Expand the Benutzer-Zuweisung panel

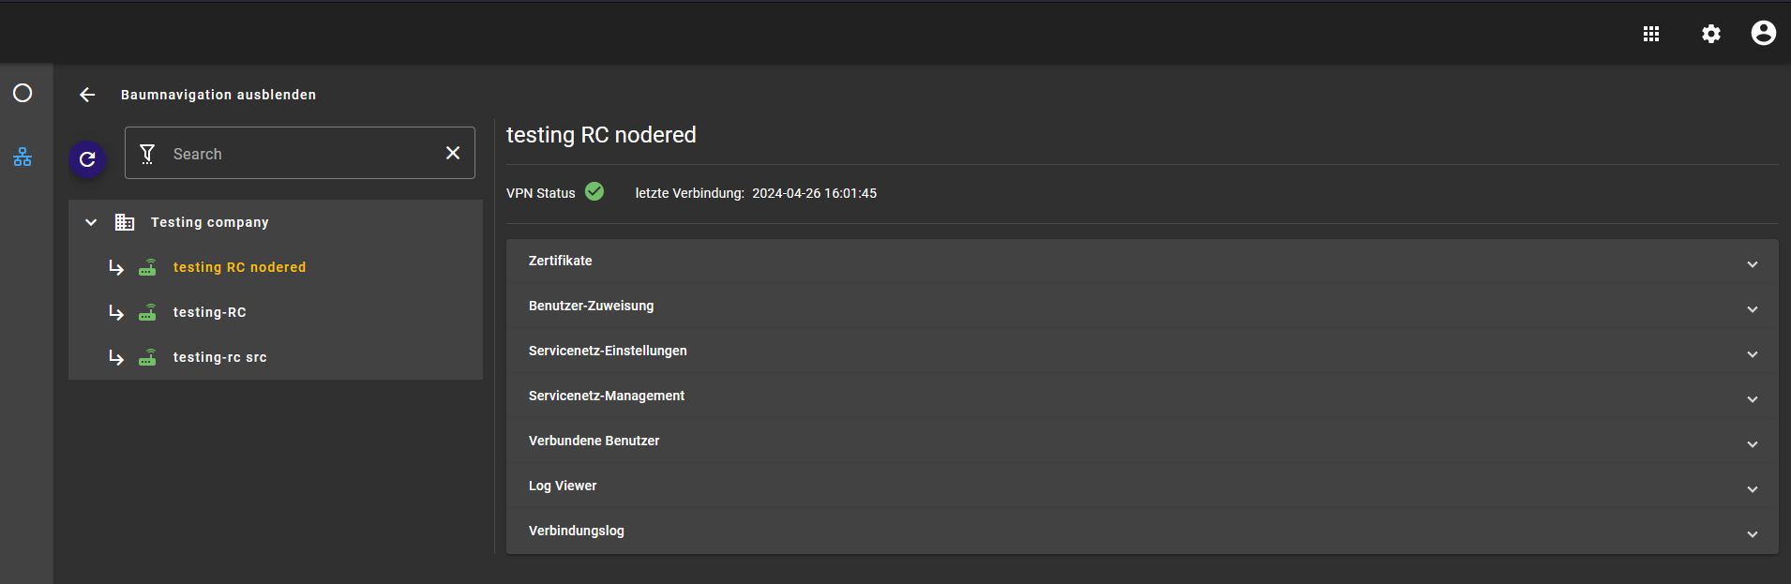1141,307
